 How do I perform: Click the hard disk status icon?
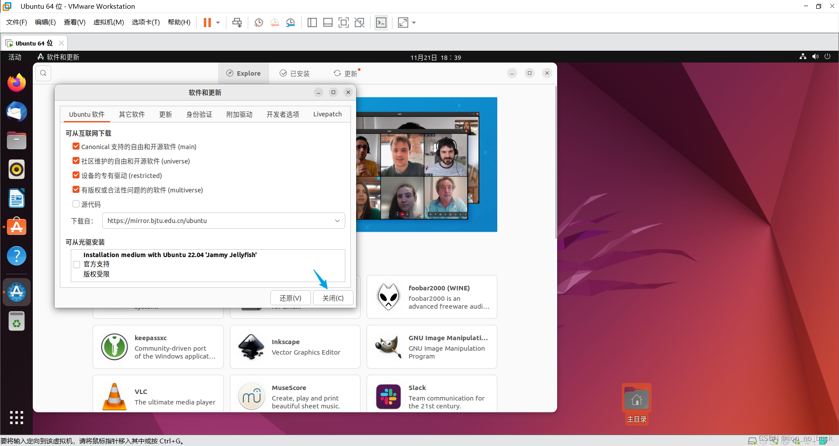(x=752, y=441)
